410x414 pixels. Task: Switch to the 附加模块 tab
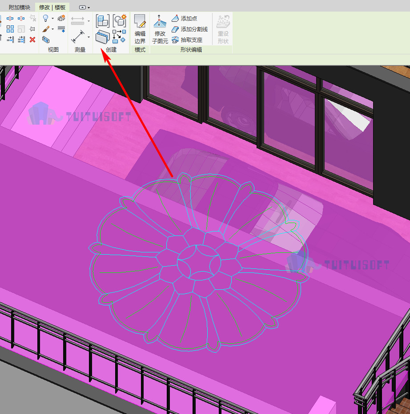tap(20, 8)
